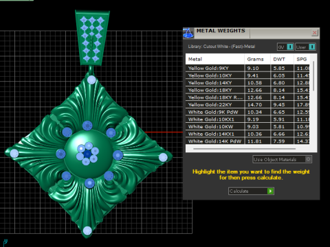Viewport: 330px width, 247px height.
Task: Sort by the Metal column header
Action: pyautogui.click(x=214, y=59)
